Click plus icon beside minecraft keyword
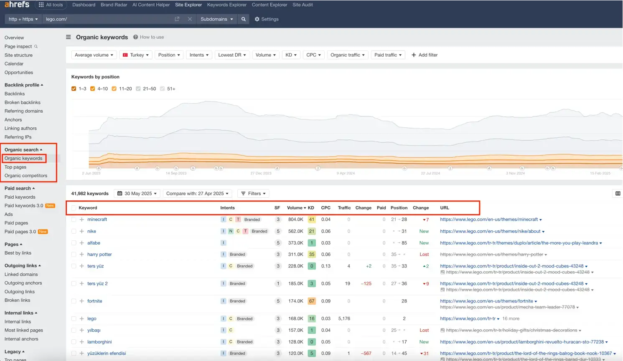 pos(82,220)
